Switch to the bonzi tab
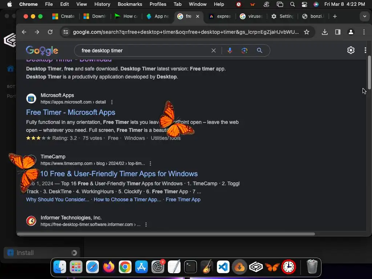 click(x=313, y=16)
